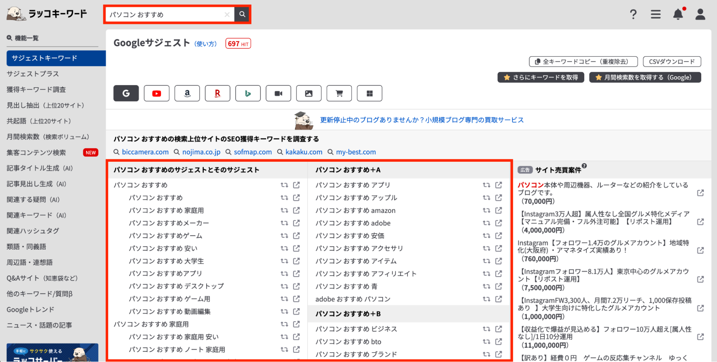This screenshot has height=362, width=717.
Task: Open Q&Aサイト（知恵袋など） in sidebar
Action: click(x=42, y=278)
